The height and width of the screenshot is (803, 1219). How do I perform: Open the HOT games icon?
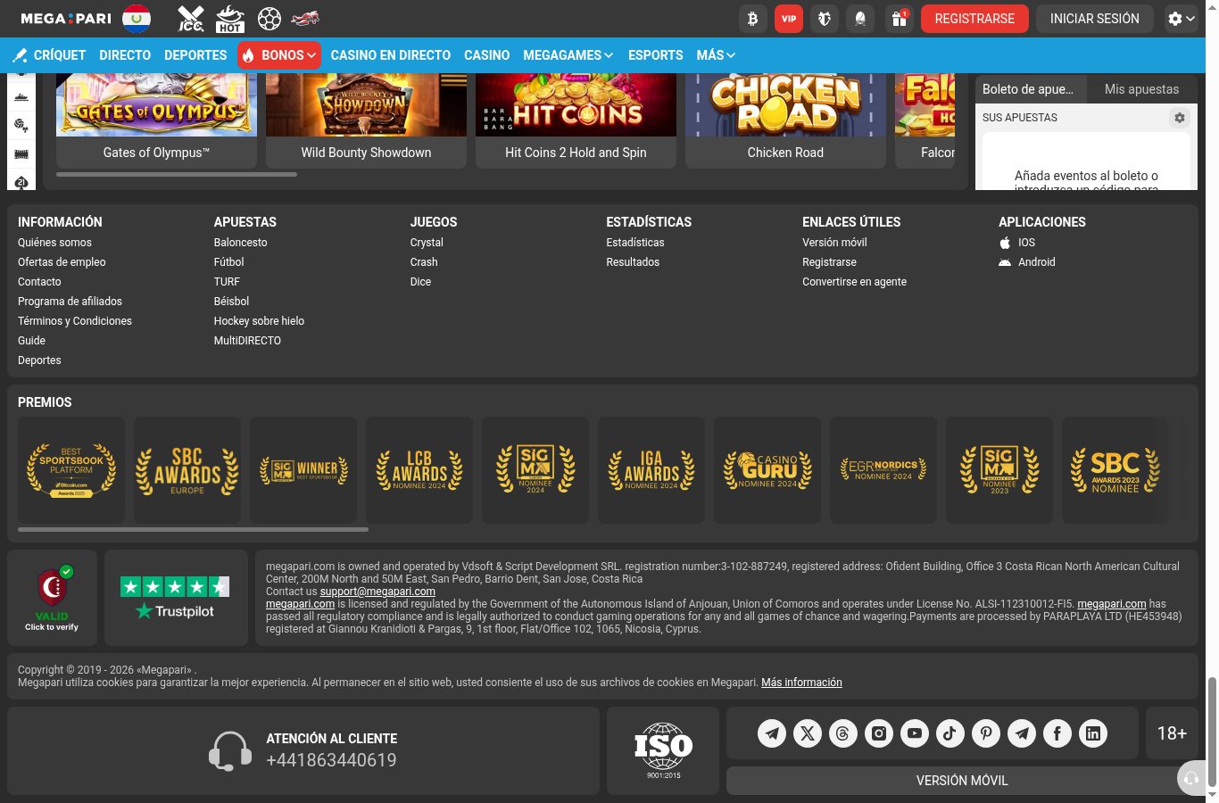coord(230,19)
